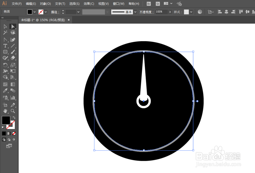The image size is (255, 173).
Task: Choose the Perspective Grid tool
Action: [13, 77]
